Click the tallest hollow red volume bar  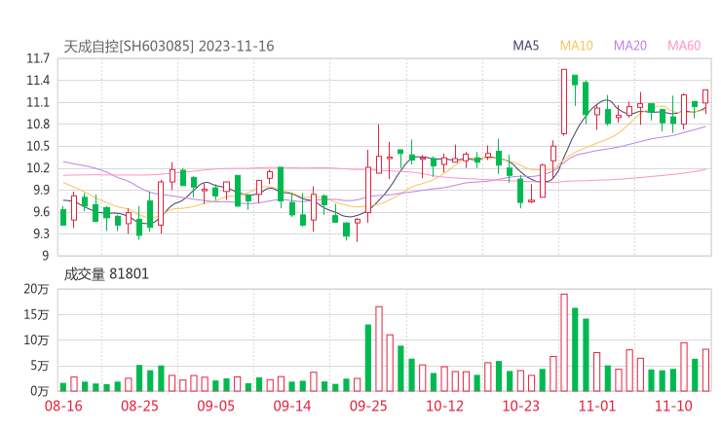click(564, 342)
